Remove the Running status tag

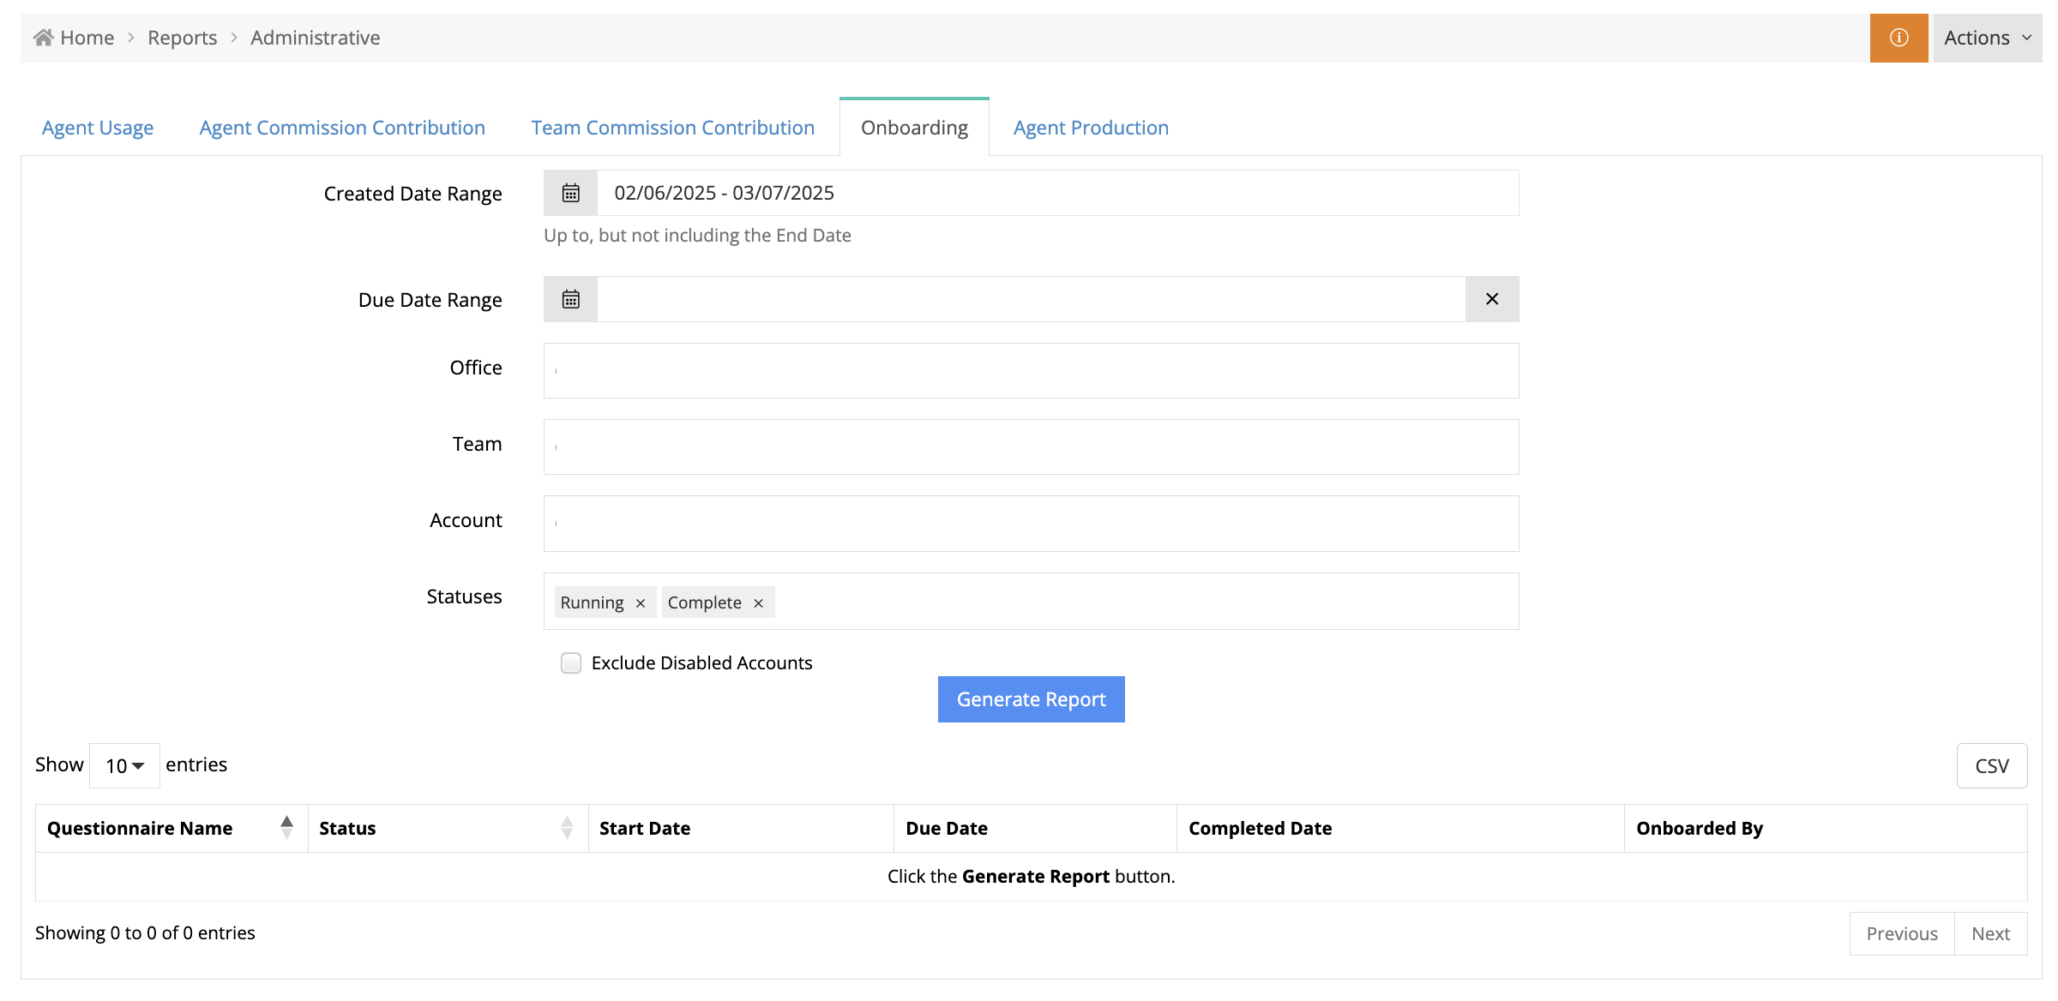coord(641,603)
